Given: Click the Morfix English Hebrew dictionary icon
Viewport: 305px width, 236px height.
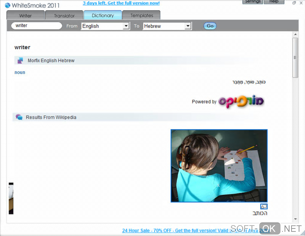Looking at the screenshot, I should 20,60.
